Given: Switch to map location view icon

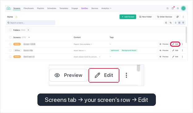Looking at the screenshot, I should [x=183, y=23].
